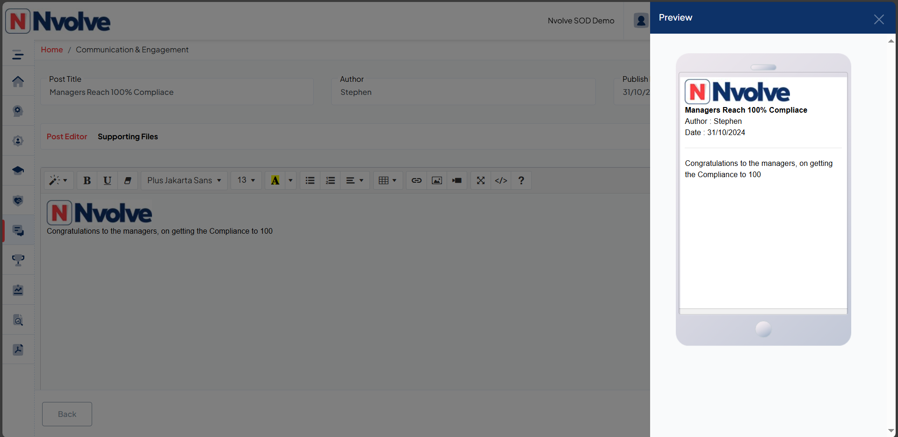Viewport: 898px width, 437px height.
Task: Click the Nvolve logo in header
Action: coord(58,21)
